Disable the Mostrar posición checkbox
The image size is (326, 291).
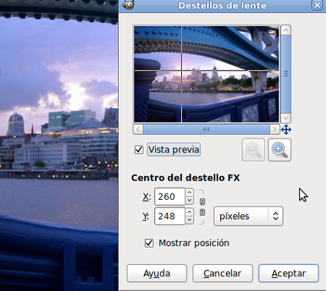149,243
